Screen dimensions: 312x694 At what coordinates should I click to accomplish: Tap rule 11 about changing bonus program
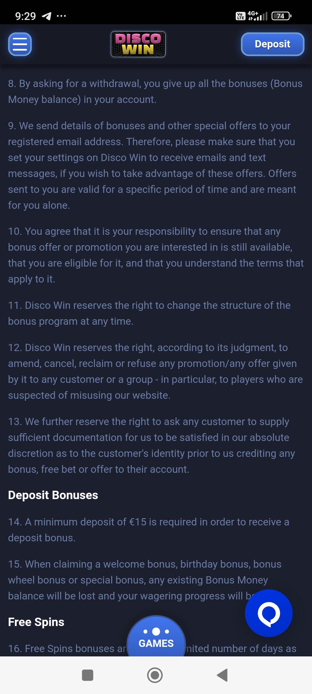pyautogui.click(x=149, y=313)
